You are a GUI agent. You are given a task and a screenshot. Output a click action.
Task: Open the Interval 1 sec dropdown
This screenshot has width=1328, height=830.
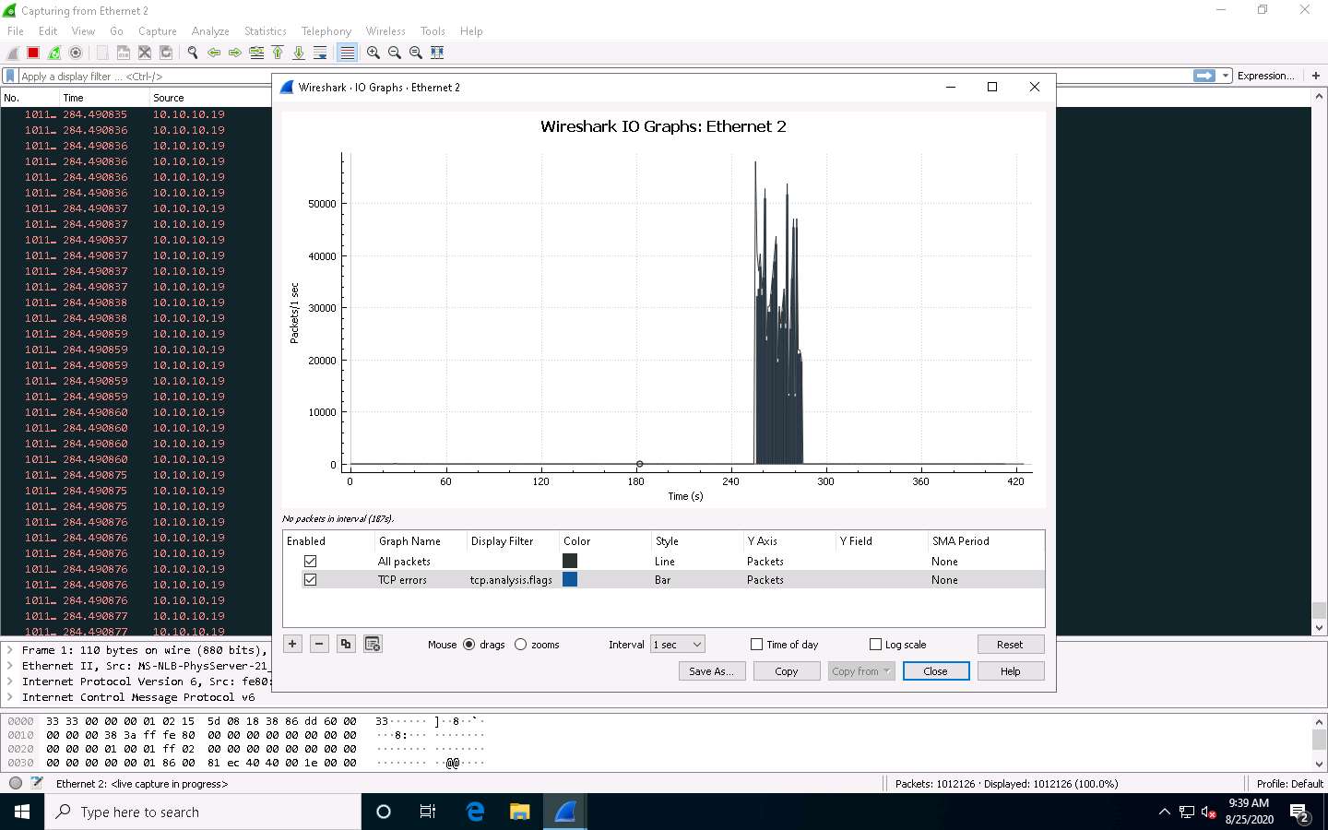tap(678, 644)
